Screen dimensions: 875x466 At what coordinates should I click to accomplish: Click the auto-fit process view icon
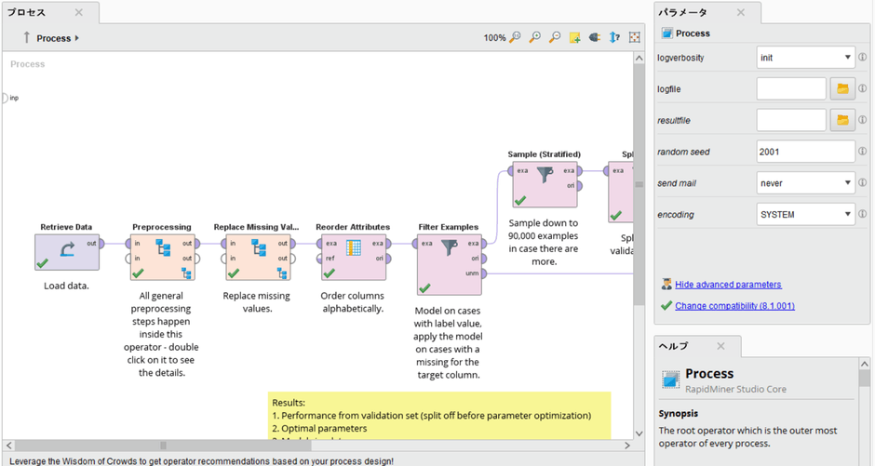[x=635, y=38]
